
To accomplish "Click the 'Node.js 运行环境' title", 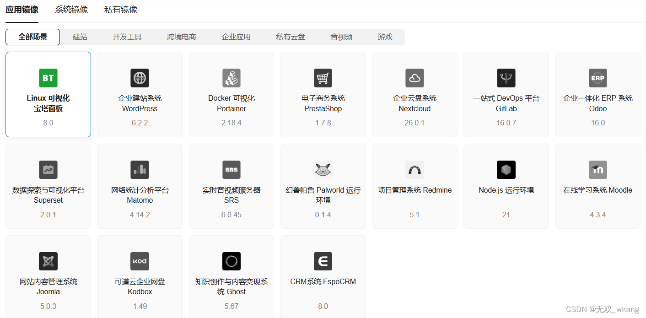I will click(x=506, y=190).
